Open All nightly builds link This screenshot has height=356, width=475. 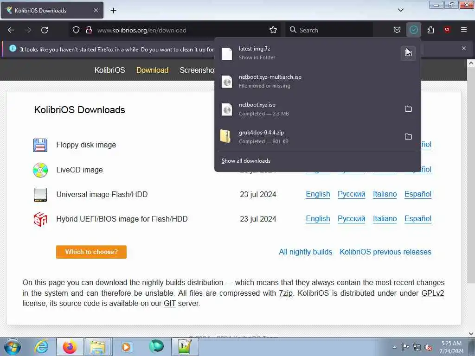[x=305, y=252]
